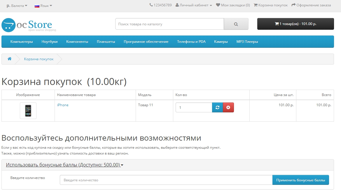Focus the catalog search field
This screenshot has height=195, width=341.
[x=169, y=24]
